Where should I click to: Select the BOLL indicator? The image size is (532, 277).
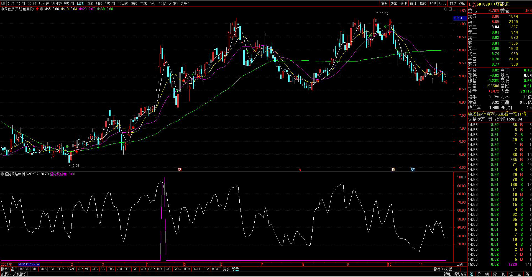(x=197, y=269)
